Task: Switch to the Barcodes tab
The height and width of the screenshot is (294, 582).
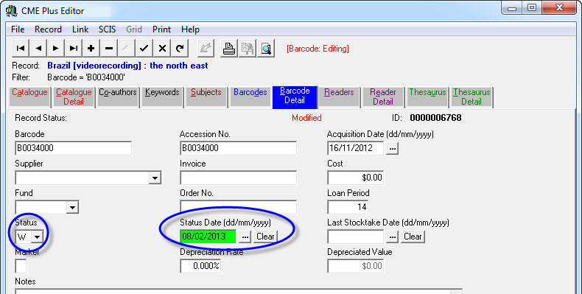Action: (250, 97)
